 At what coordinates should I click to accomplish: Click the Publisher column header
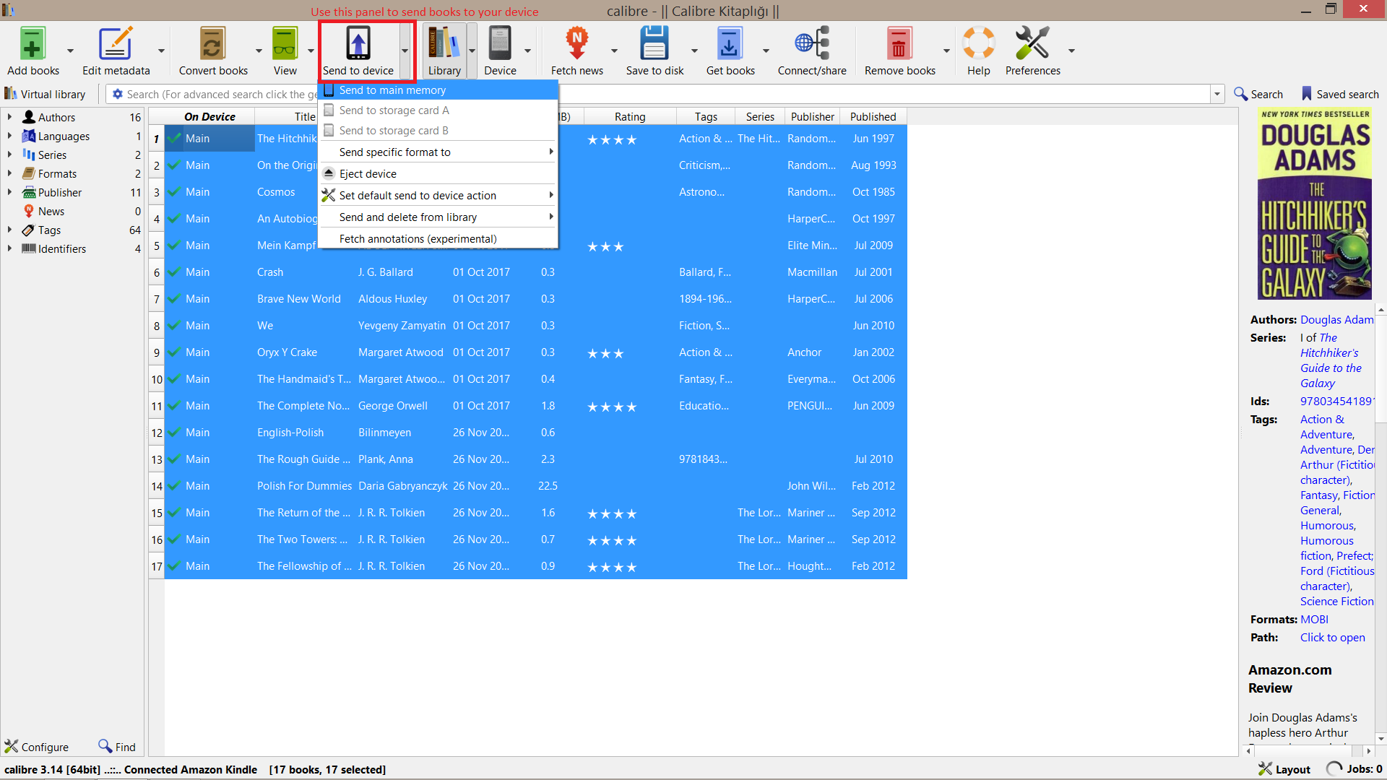pyautogui.click(x=812, y=117)
